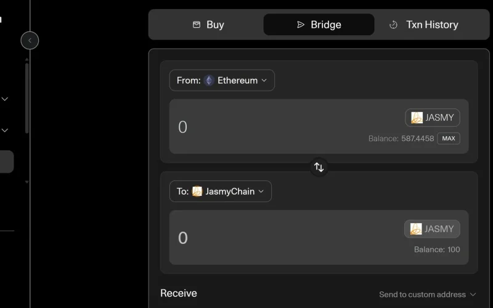Click the sidebar vertical scrollbar
Screen dimensions: 493x308
point(26,99)
